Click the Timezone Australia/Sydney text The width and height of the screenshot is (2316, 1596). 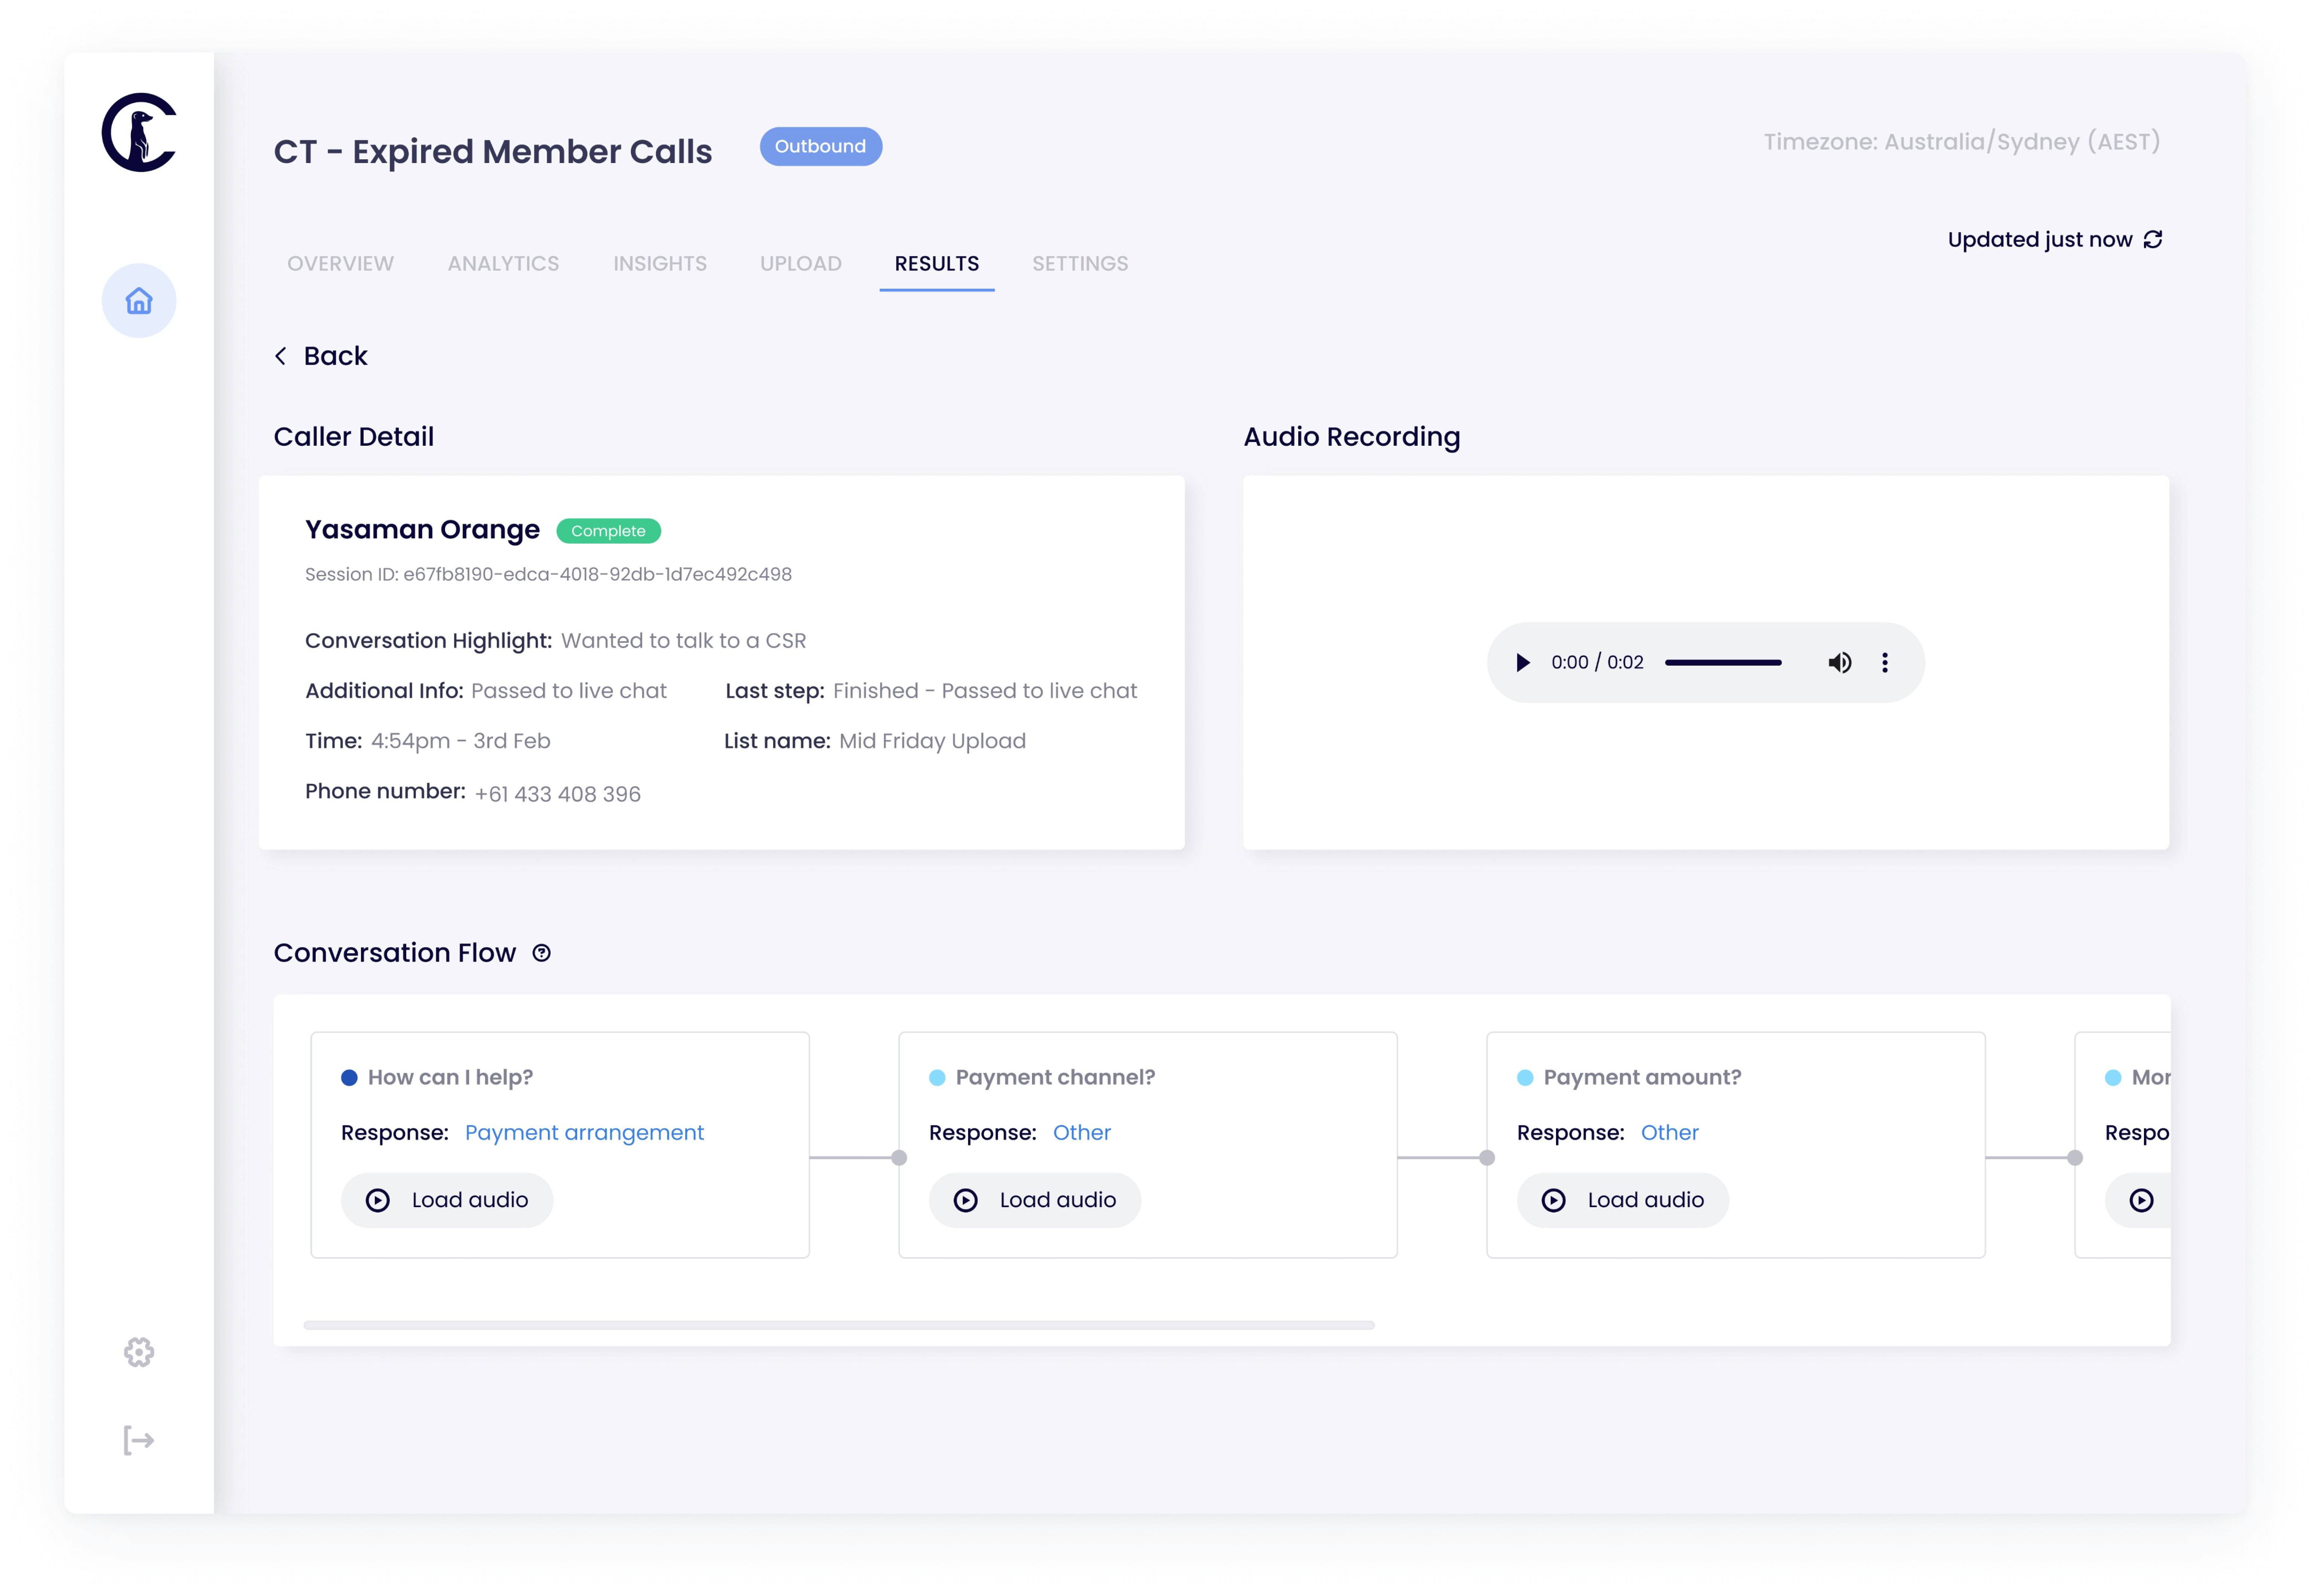pos(1962,142)
